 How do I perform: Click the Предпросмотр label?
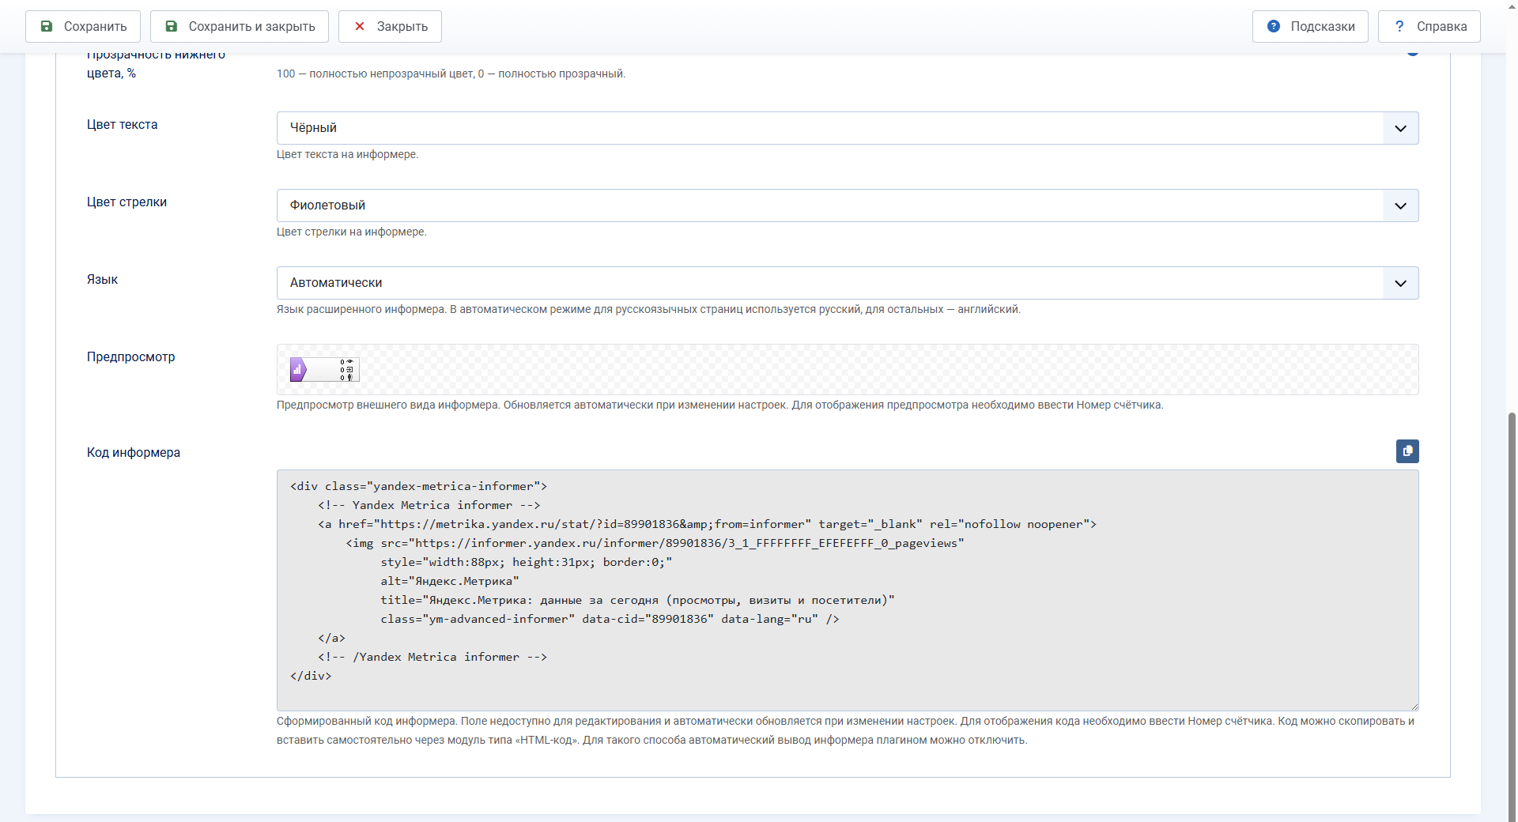pyautogui.click(x=131, y=356)
